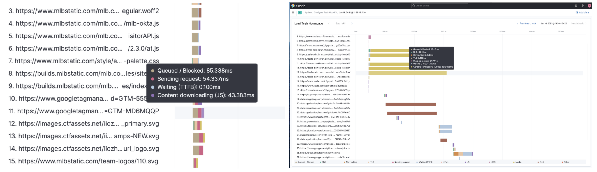Click the green space selector badge
Screen dimensions: 597x172
tap(300, 13)
